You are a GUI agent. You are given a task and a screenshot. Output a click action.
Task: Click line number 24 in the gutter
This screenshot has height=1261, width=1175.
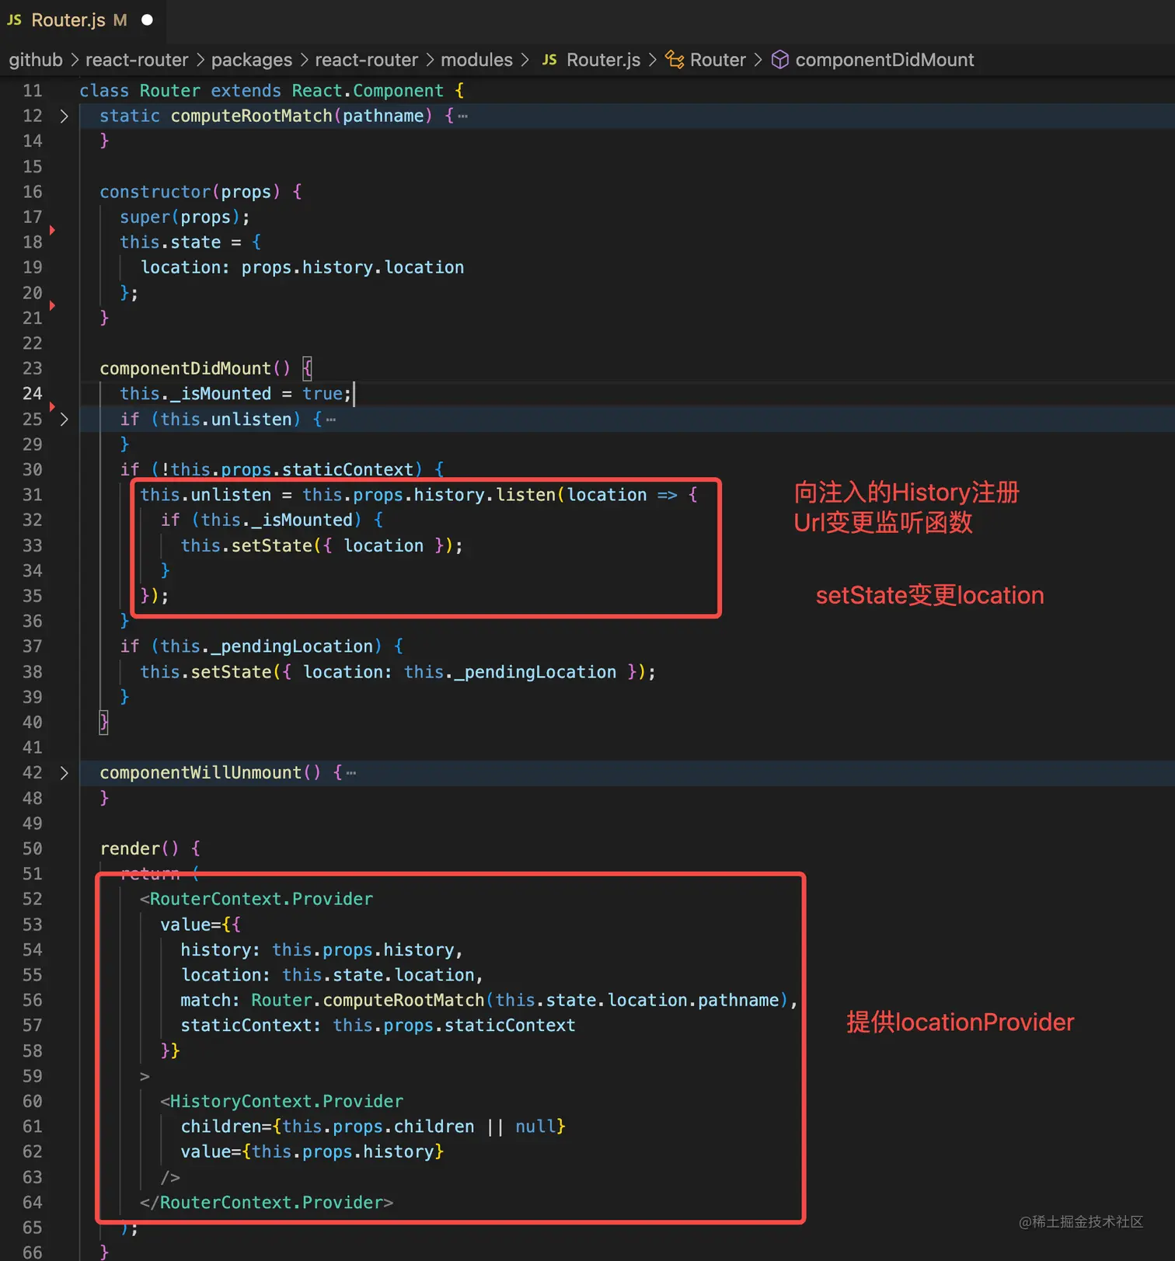[33, 394]
